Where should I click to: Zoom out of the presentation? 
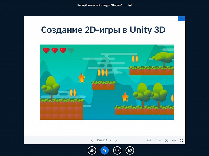tap(149, 140)
